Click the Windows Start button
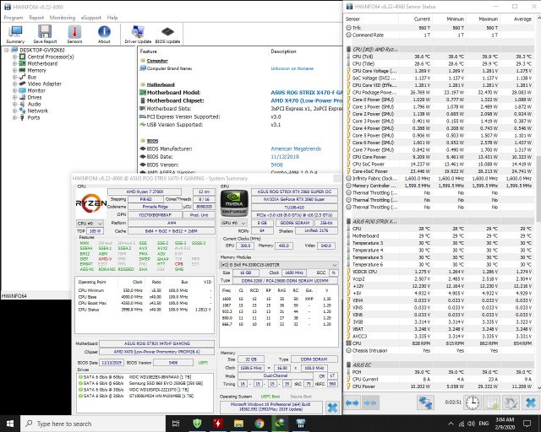541x432 pixels. (x=9, y=423)
